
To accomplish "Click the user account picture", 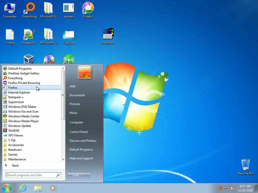I will [85, 72].
